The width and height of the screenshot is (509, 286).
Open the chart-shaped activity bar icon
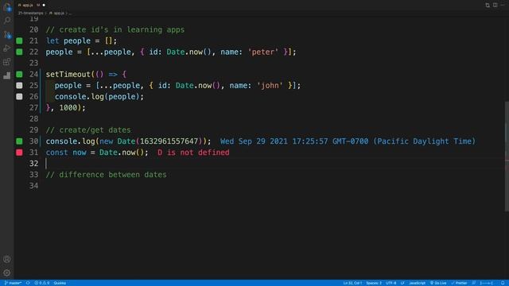pos(7,75)
